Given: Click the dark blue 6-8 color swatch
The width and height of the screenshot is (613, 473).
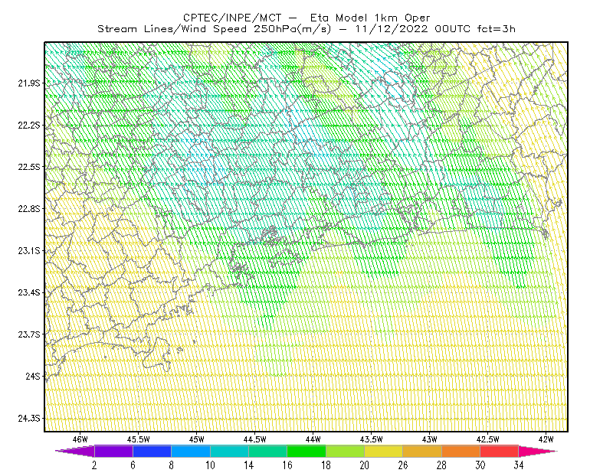Looking at the screenshot, I should (152, 451).
